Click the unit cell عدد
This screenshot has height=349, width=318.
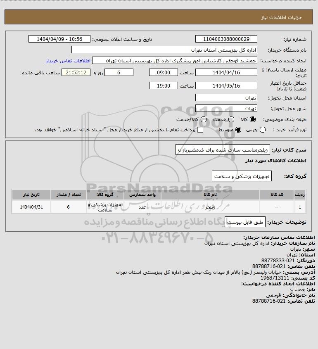[x=142, y=207]
